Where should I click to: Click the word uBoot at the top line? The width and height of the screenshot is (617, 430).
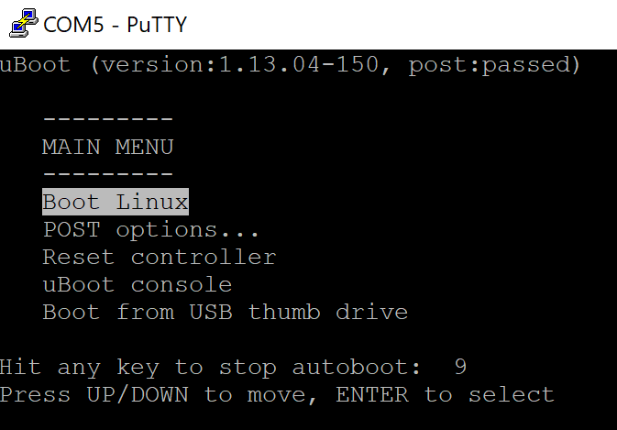[35, 64]
